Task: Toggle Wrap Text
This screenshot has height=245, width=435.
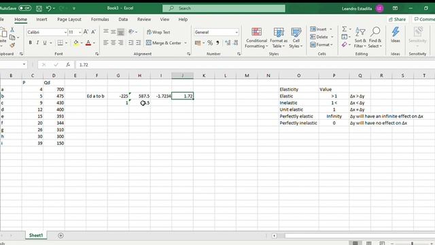Action: 158,32
